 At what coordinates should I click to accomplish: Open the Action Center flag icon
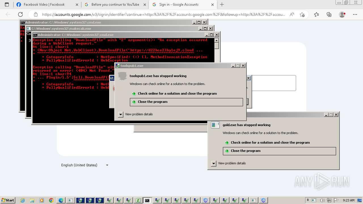point(336,200)
